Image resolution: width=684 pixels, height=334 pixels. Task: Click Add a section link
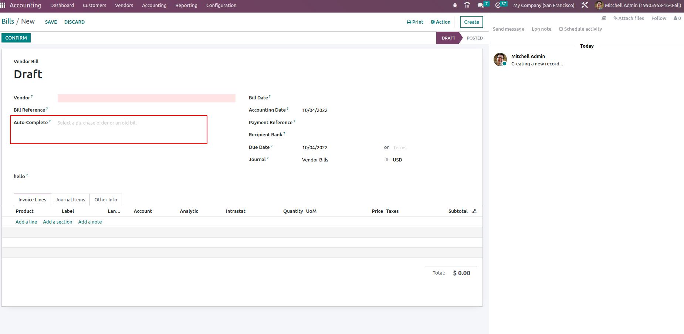57,222
